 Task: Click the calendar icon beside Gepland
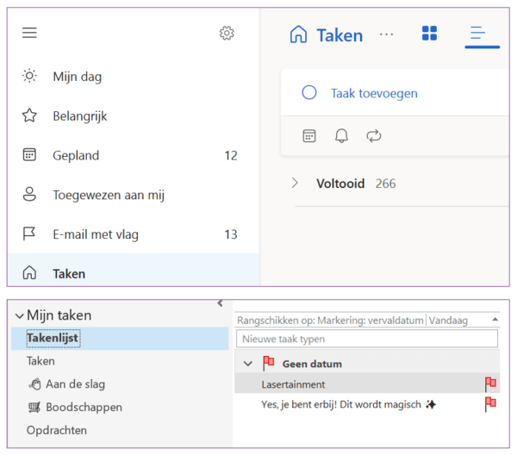pyautogui.click(x=29, y=154)
